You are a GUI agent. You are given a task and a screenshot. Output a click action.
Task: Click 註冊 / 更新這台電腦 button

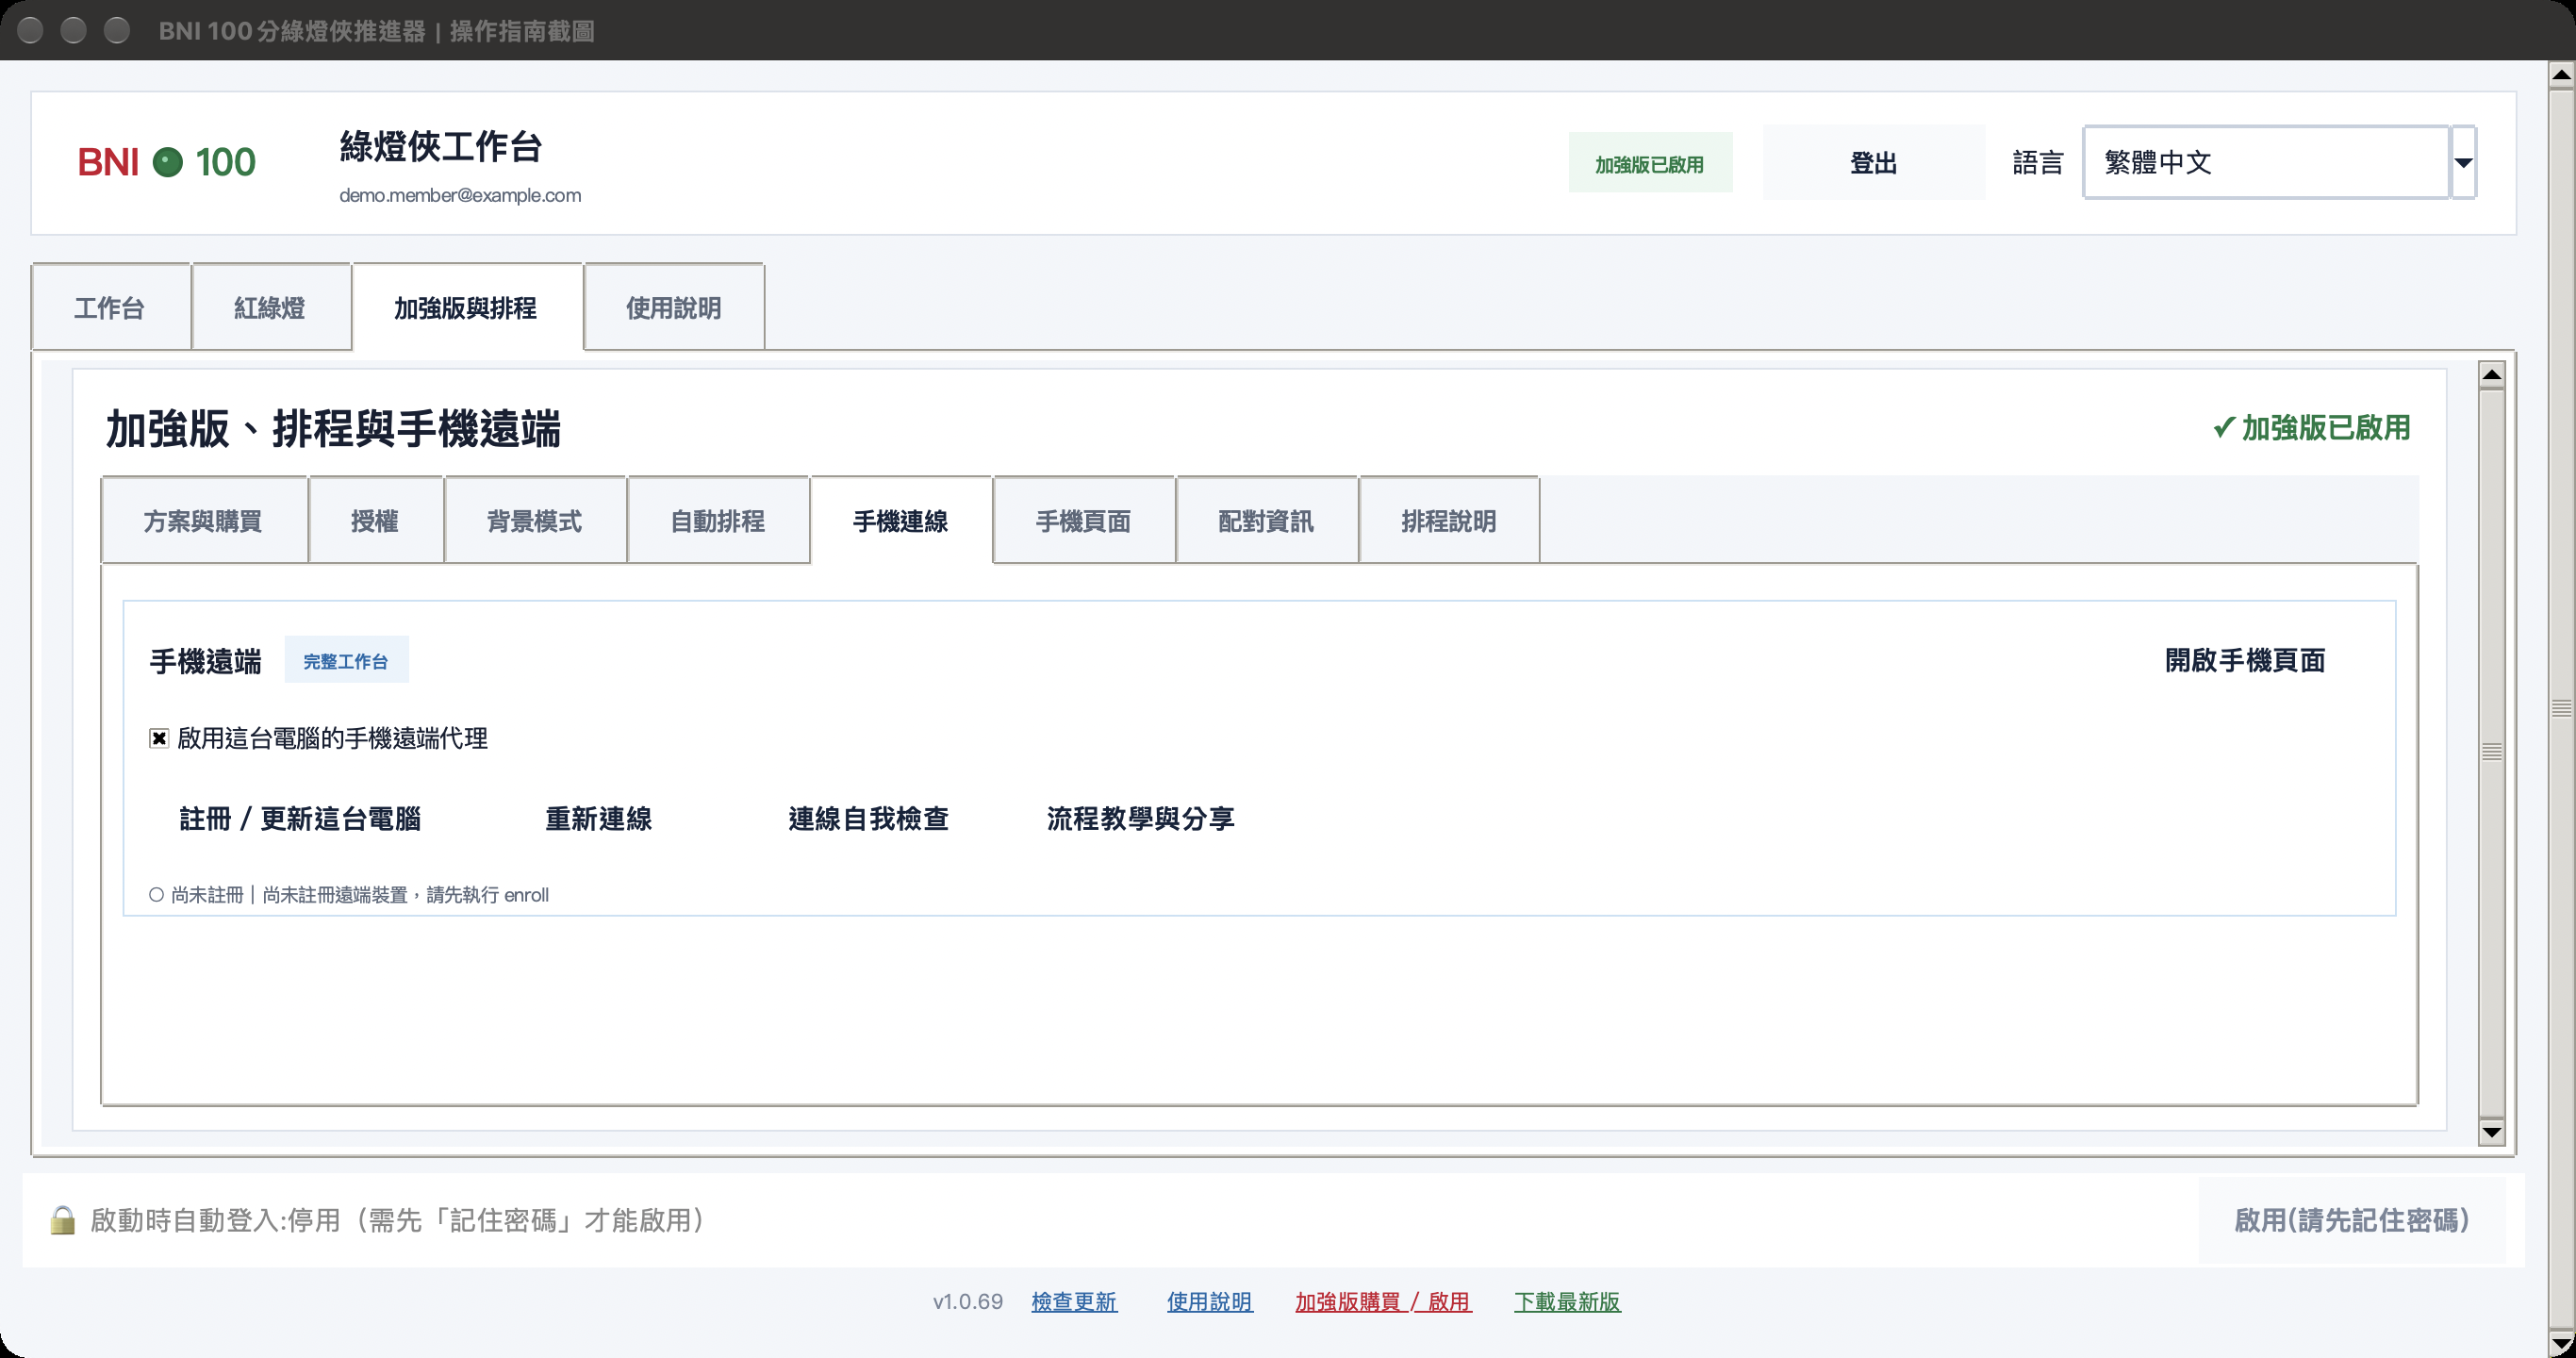coord(300,819)
